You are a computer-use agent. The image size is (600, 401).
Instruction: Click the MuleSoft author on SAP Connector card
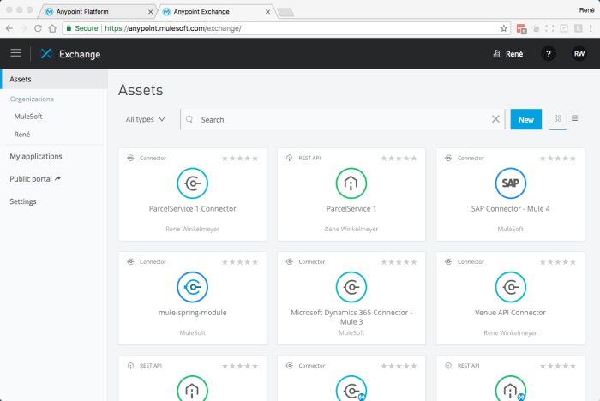[511, 229]
